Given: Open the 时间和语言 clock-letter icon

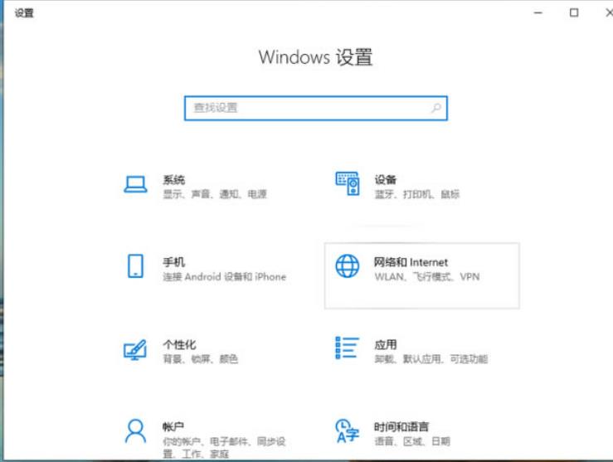Looking at the screenshot, I should (x=348, y=431).
